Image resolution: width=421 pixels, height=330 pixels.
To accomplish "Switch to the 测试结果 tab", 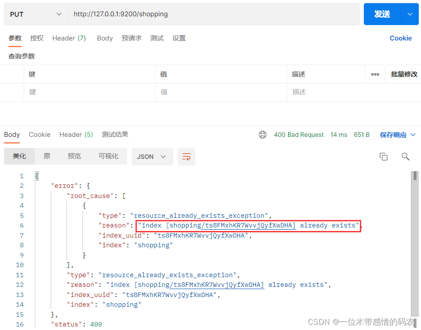I will pos(115,135).
